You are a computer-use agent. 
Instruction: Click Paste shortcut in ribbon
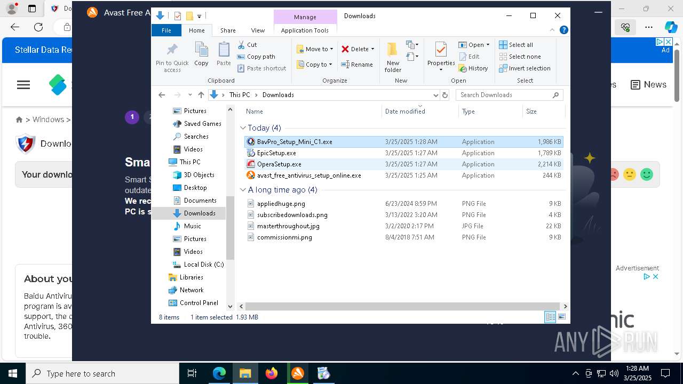(262, 68)
